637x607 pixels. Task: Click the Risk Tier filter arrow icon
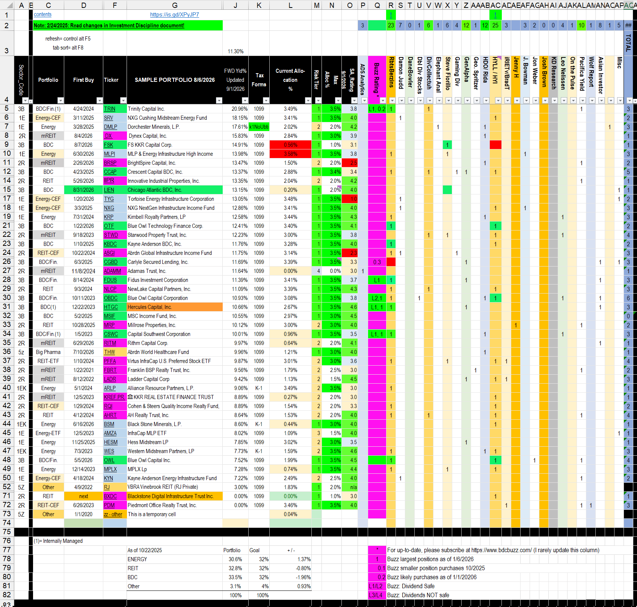(318, 100)
